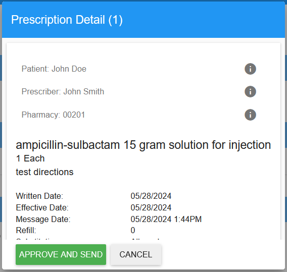
Task: Click the 1 Each quantity text
Action: point(30,158)
